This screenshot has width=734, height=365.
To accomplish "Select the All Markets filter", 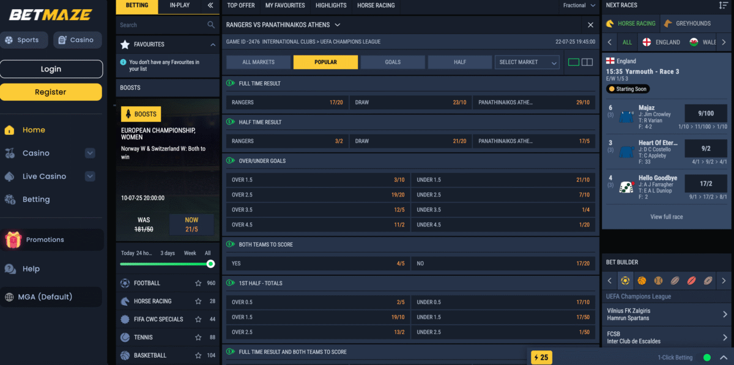I will pyautogui.click(x=258, y=62).
